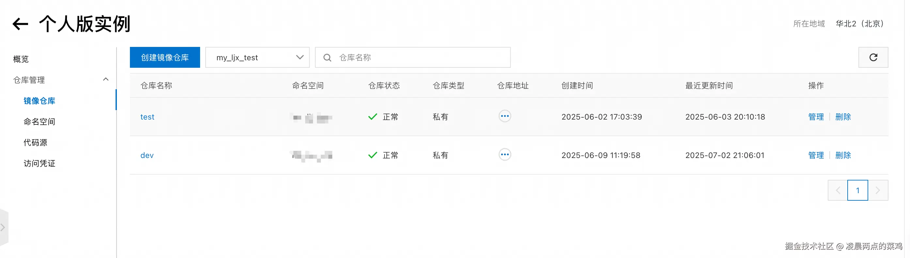Go to the previous page arrow
Viewport: 910px width, 258px height.
pyautogui.click(x=838, y=190)
